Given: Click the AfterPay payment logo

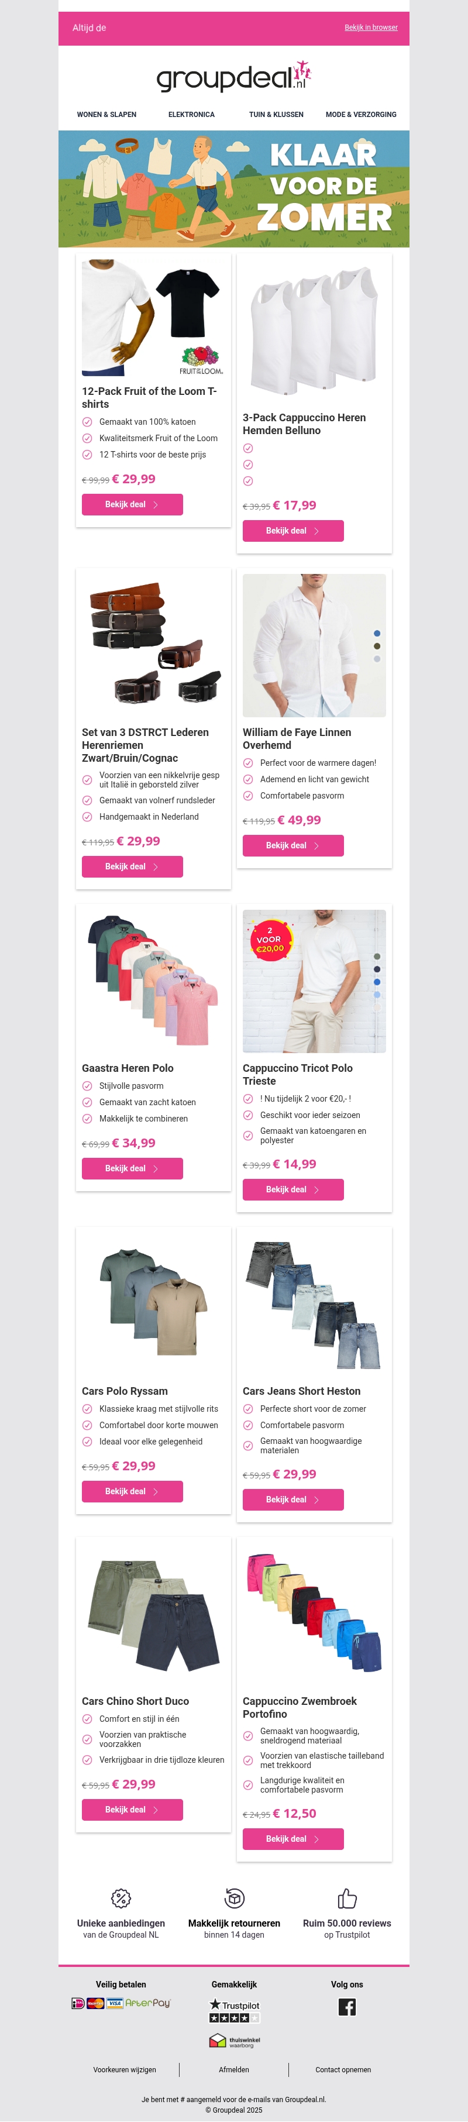Looking at the screenshot, I should 147,2003.
